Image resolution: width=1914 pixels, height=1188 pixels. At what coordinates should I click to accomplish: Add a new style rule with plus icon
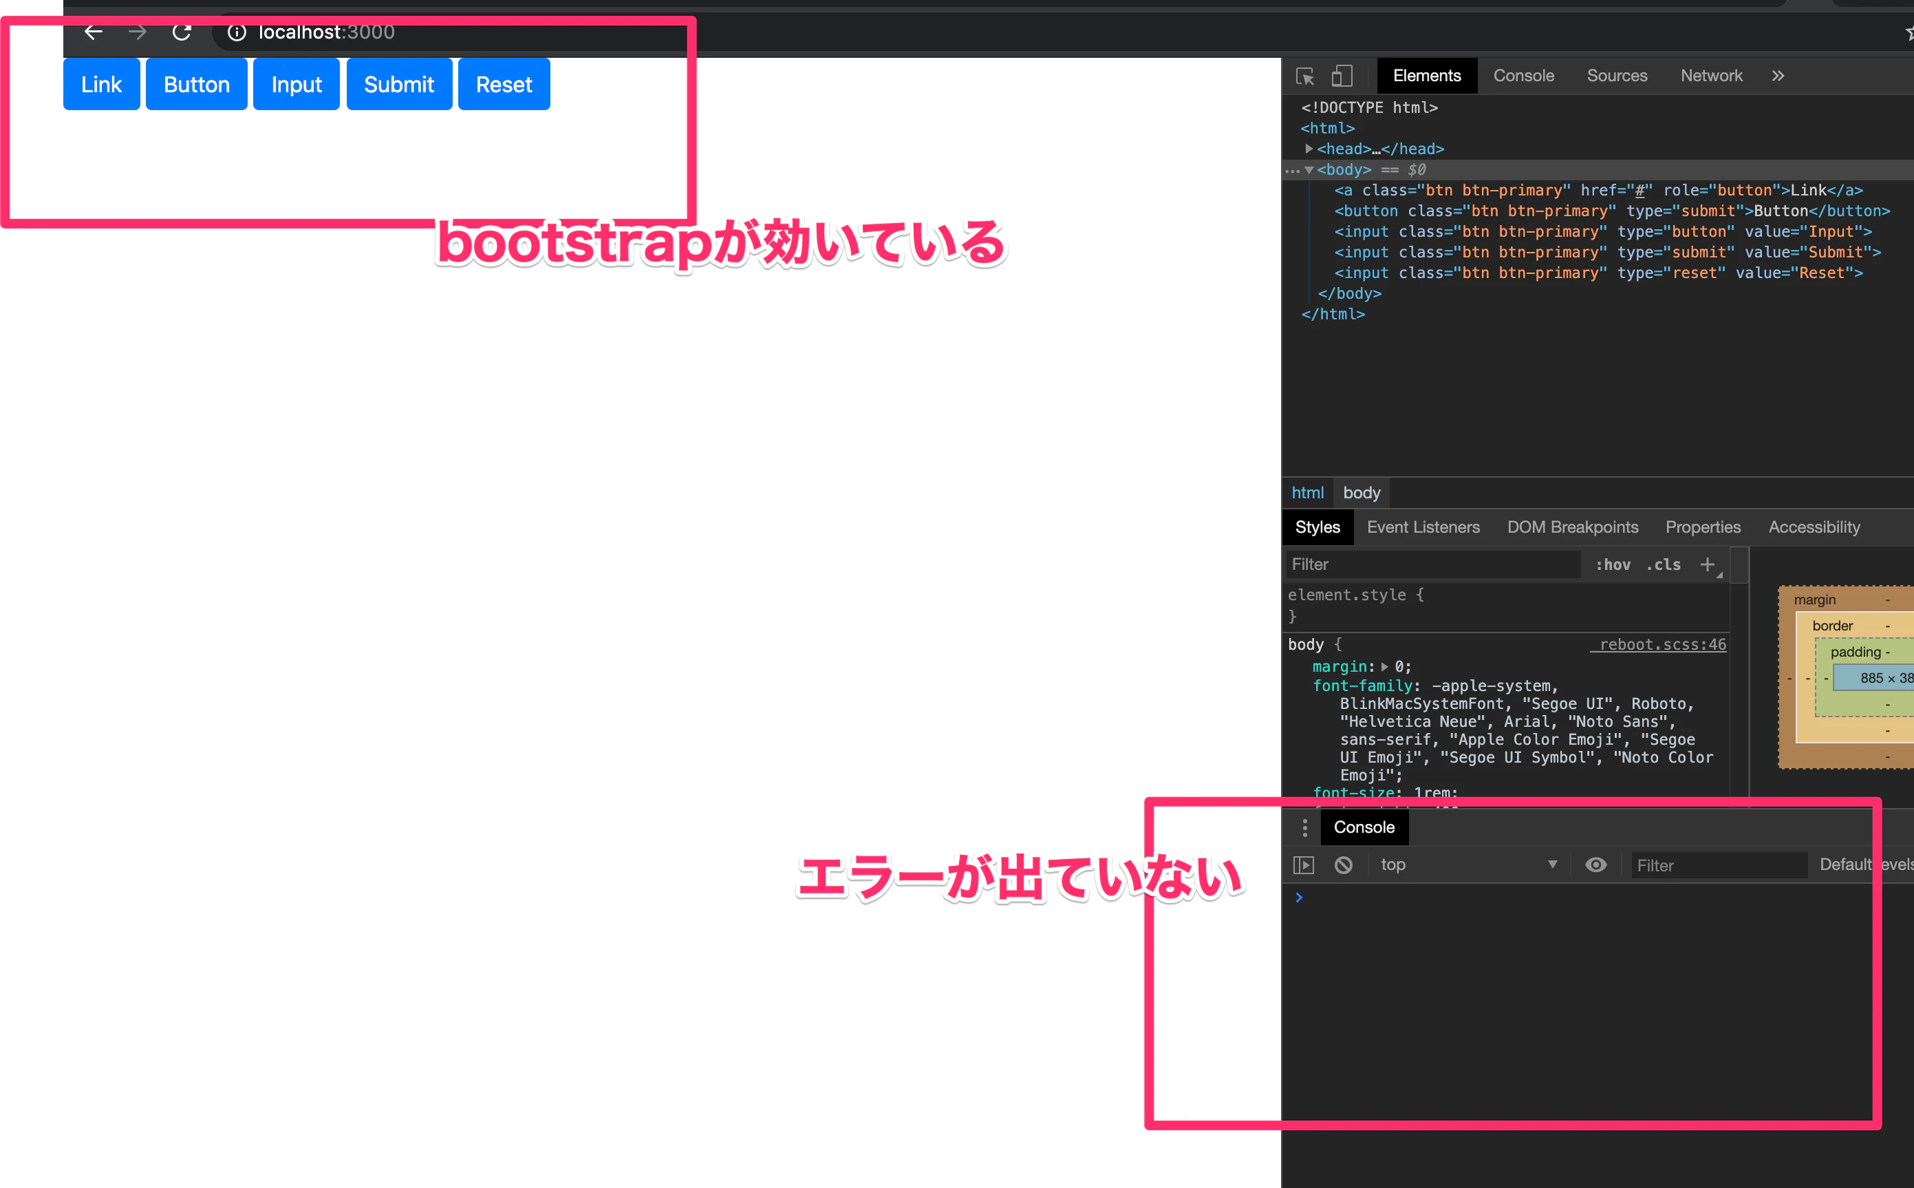[1708, 565]
